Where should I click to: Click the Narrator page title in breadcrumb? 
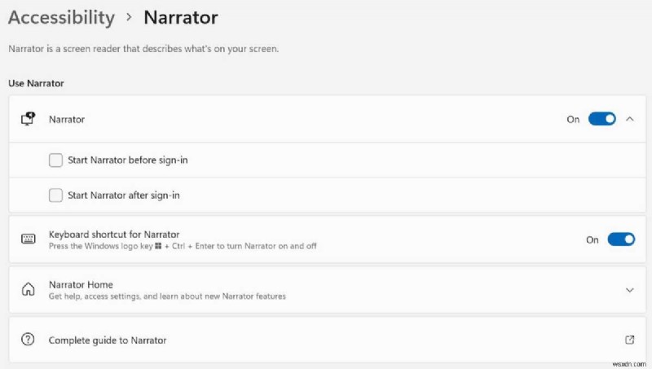coord(180,17)
